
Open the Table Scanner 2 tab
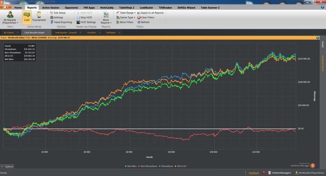pyautogui.click(x=210, y=7)
